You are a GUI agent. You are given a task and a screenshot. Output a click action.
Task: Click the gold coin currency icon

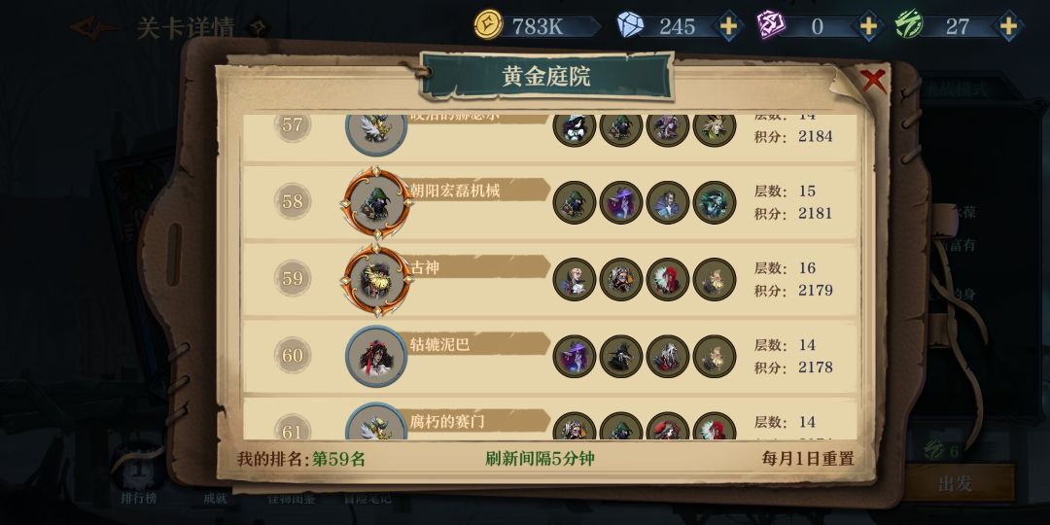coord(488,25)
